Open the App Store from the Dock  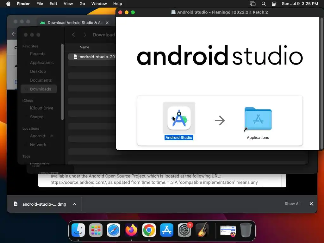[167, 230]
